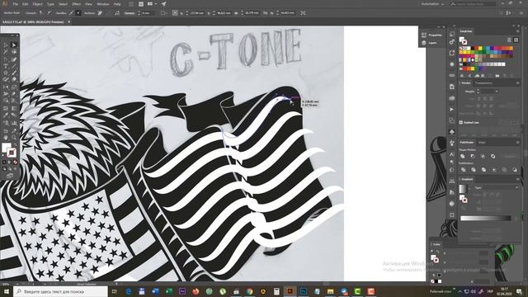Click the GPU Performance rocket icon
Screen dimensions: 528x297
click(x=163, y=4)
